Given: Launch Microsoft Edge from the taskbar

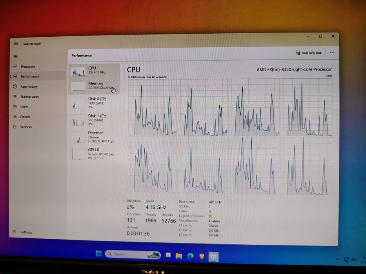Looking at the screenshot, I should coord(190,256).
